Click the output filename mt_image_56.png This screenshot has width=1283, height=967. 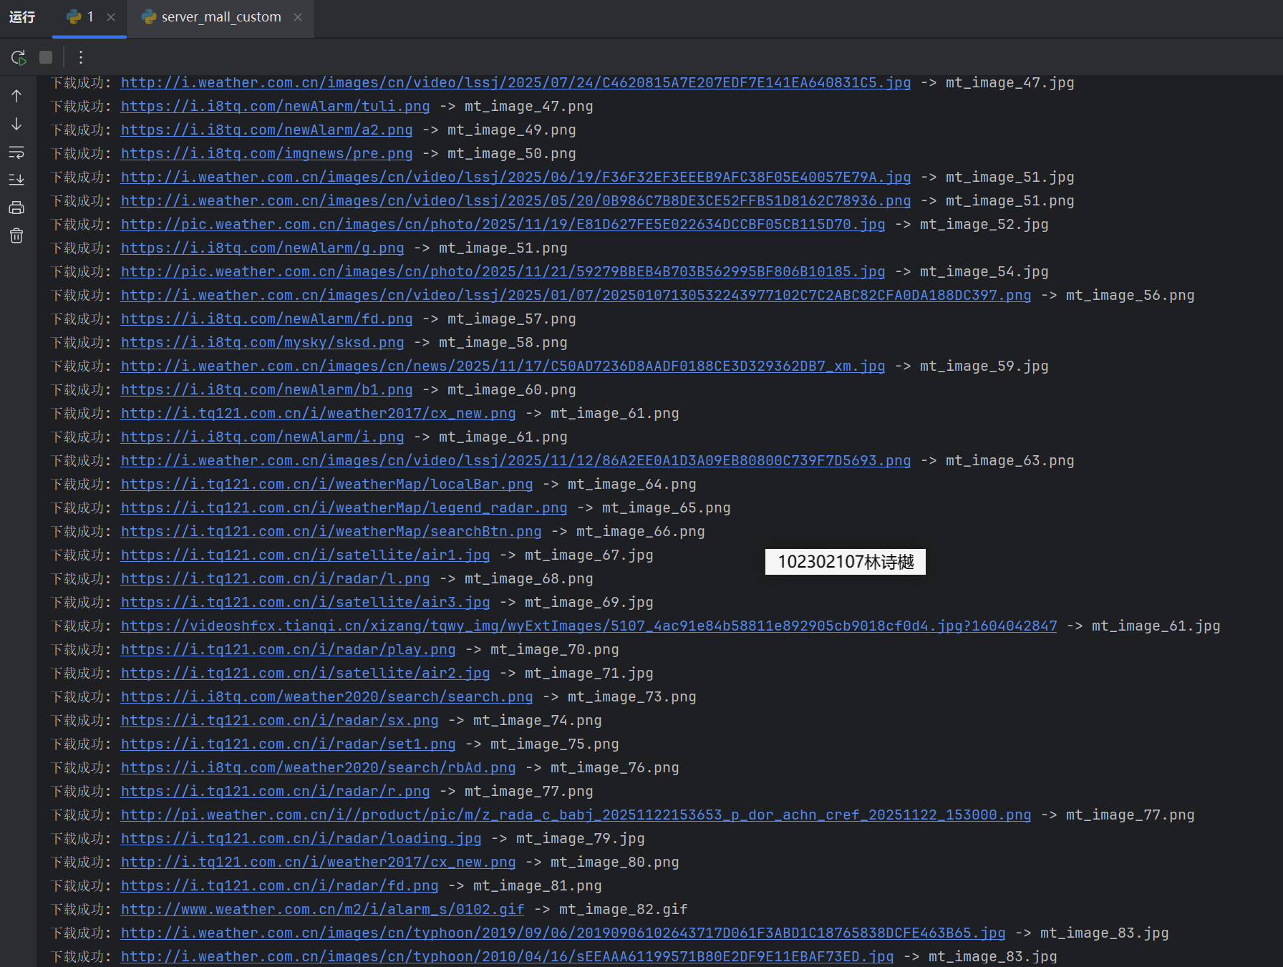(x=1131, y=295)
